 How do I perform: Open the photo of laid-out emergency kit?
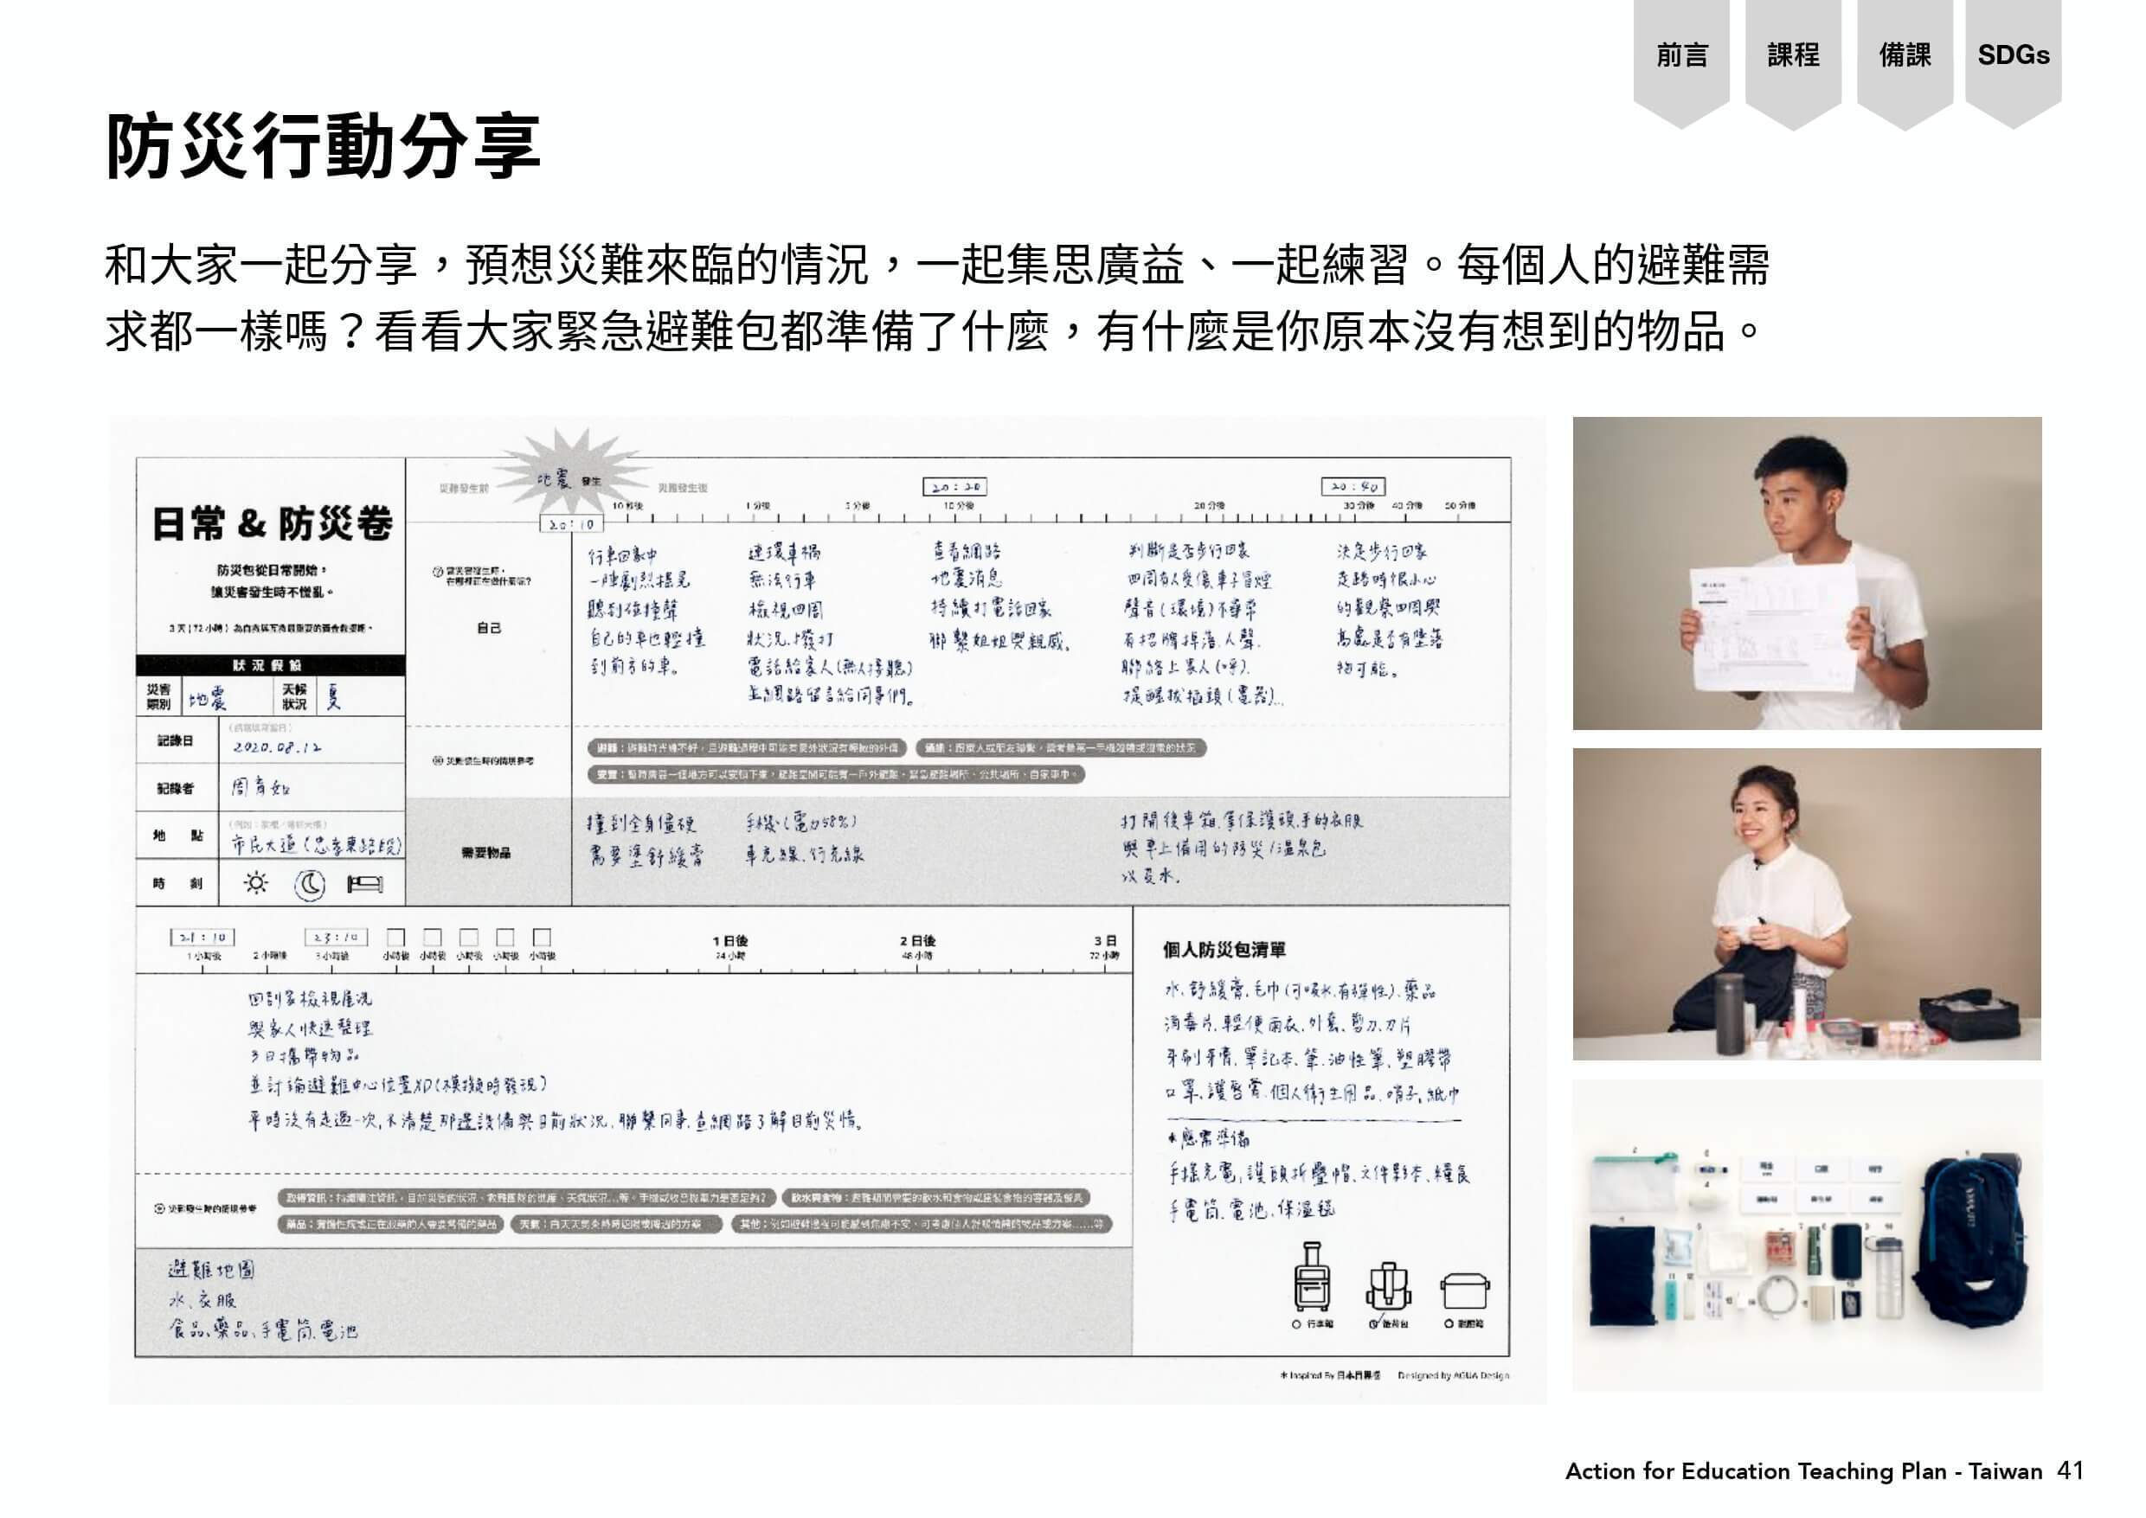(1807, 1235)
